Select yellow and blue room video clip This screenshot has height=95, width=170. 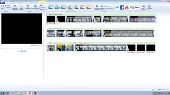[x=65, y=47]
